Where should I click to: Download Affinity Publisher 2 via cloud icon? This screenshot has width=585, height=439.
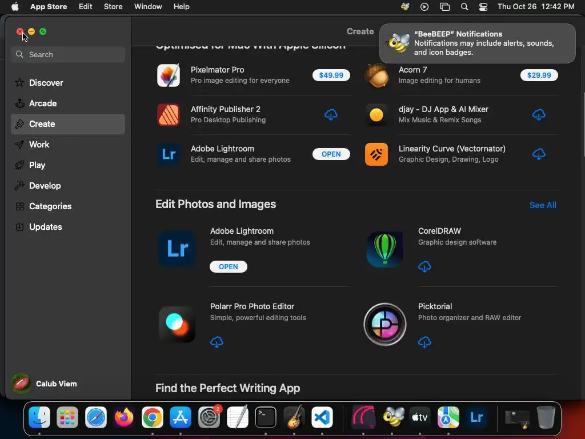click(x=331, y=114)
